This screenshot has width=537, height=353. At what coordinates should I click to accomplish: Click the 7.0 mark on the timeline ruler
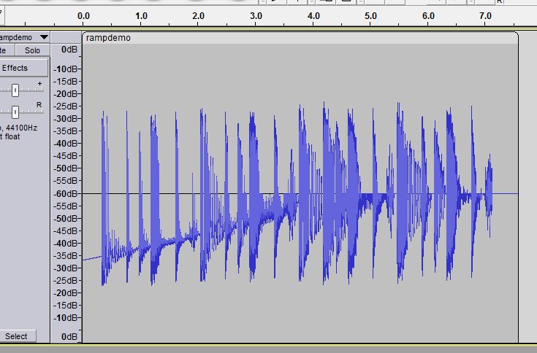click(x=485, y=15)
